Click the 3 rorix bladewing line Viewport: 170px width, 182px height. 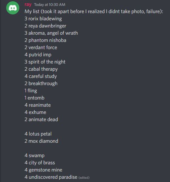coord(43,19)
